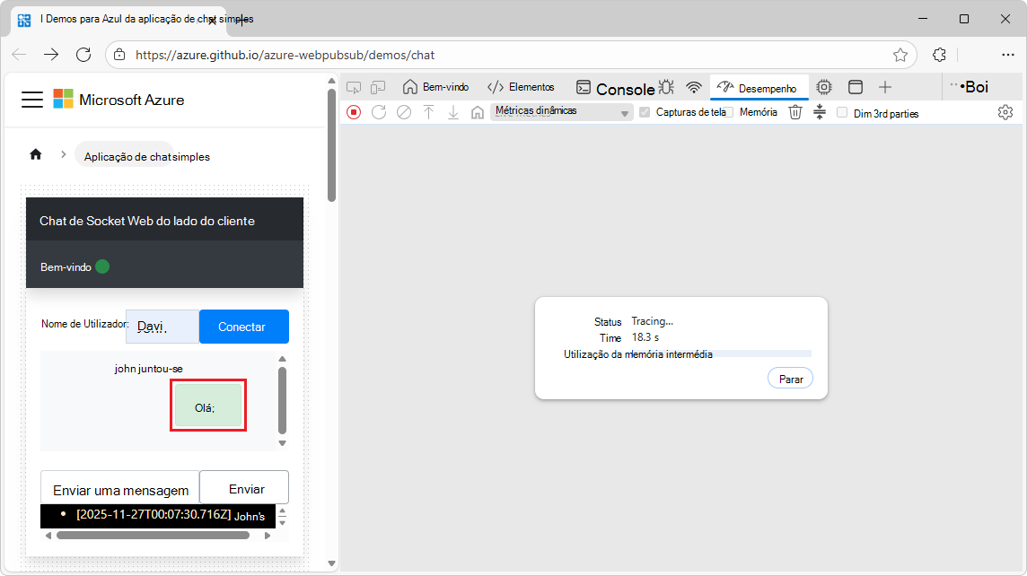Enable the Dim 3rd parties checkbox
Screen dimensions: 1027x576
tap(841, 112)
